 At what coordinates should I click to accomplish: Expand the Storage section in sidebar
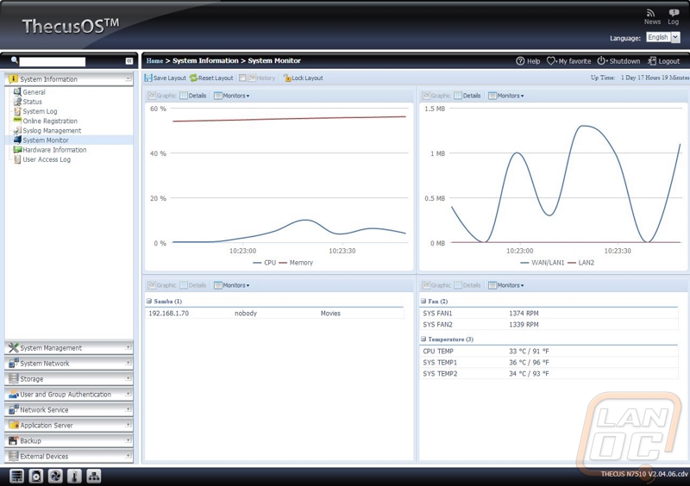tap(68, 379)
